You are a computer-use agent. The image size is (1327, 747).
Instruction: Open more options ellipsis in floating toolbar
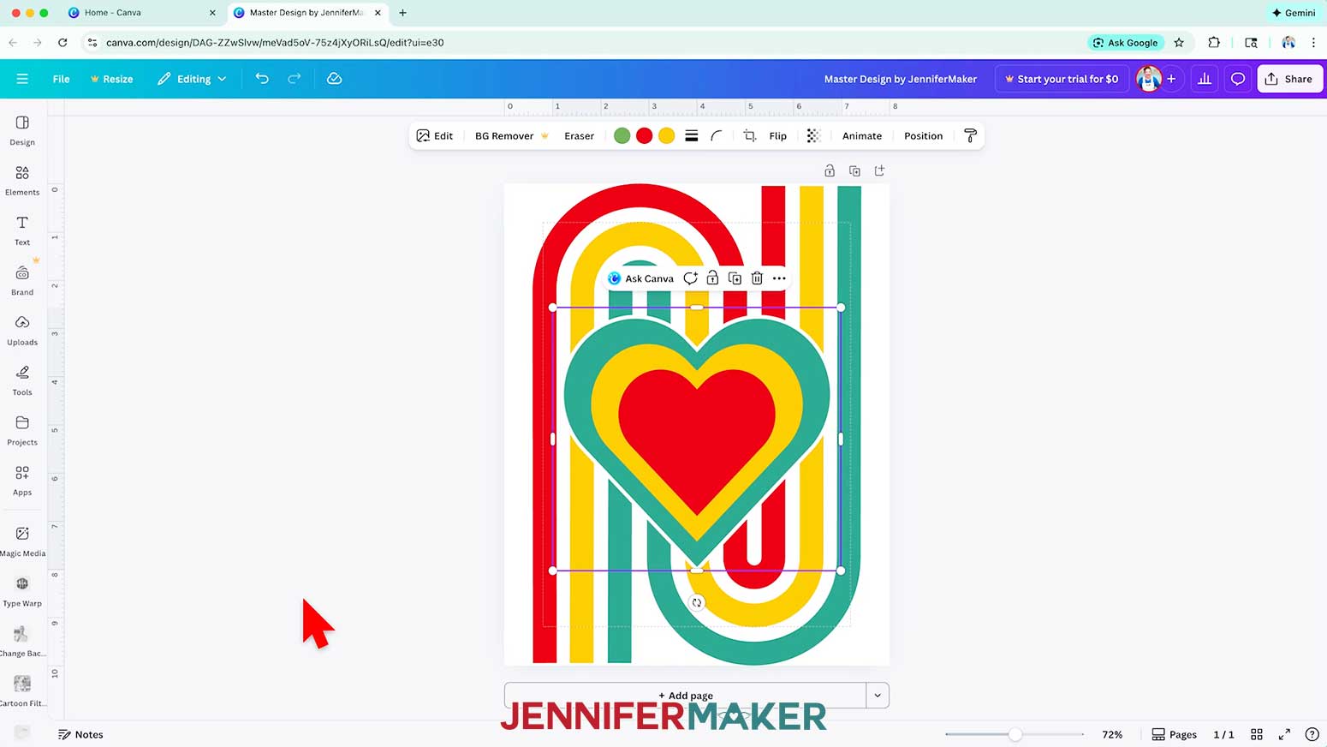[779, 278]
